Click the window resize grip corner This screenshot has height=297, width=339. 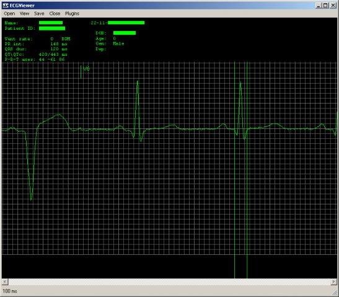click(335, 293)
